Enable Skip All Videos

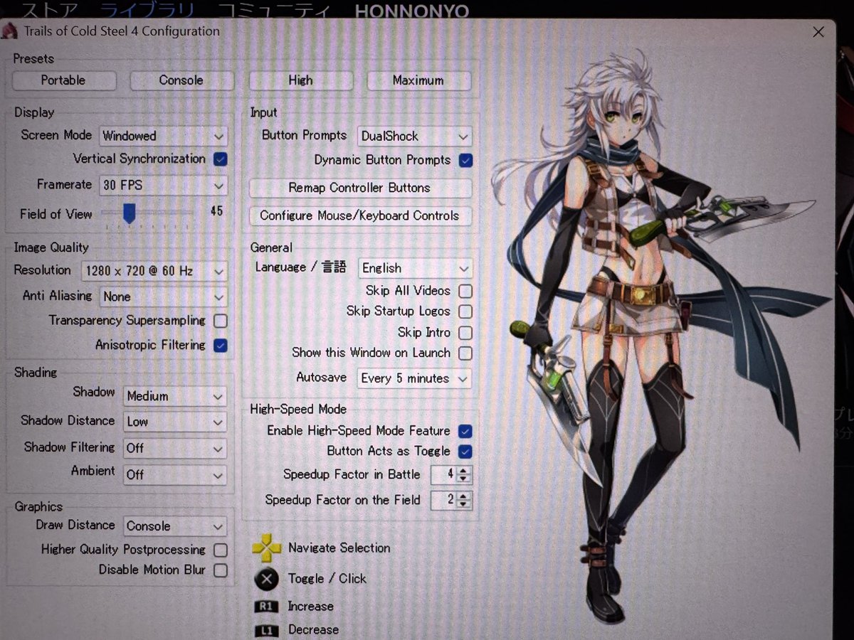click(465, 291)
